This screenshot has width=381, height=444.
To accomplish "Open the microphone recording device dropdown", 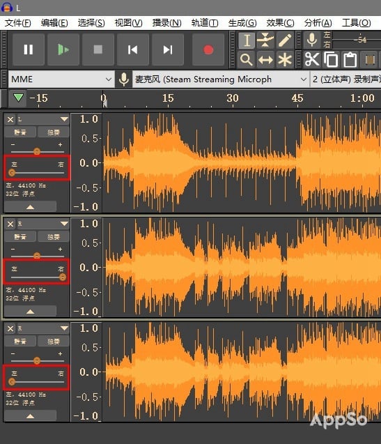I will coord(221,79).
